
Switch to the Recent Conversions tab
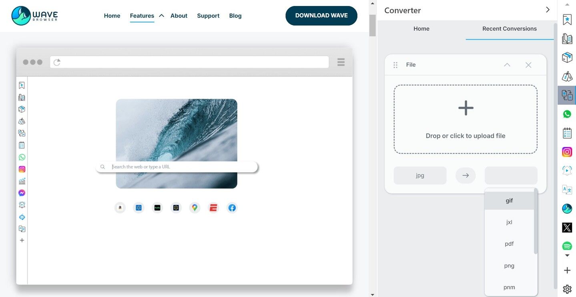509,29
